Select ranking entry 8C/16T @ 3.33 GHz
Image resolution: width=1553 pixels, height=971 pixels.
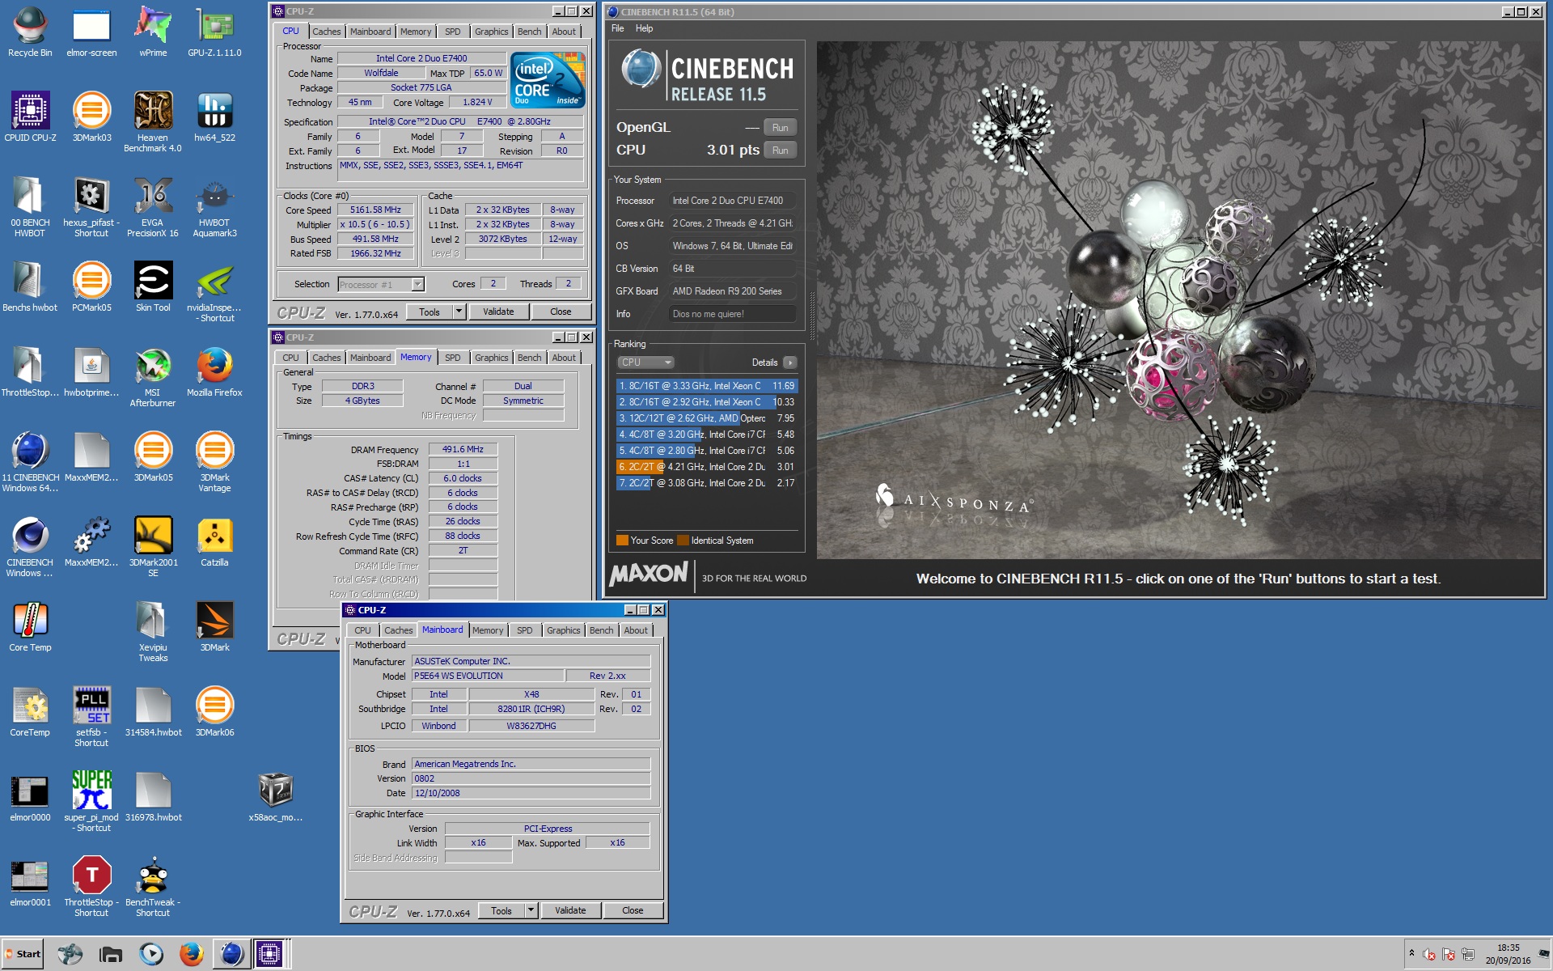[x=707, y=386]
